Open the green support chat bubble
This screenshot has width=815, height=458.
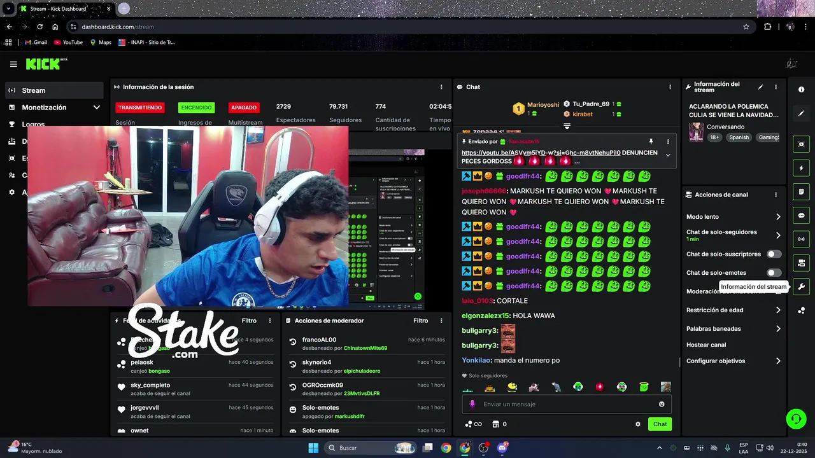click(796, 419)
